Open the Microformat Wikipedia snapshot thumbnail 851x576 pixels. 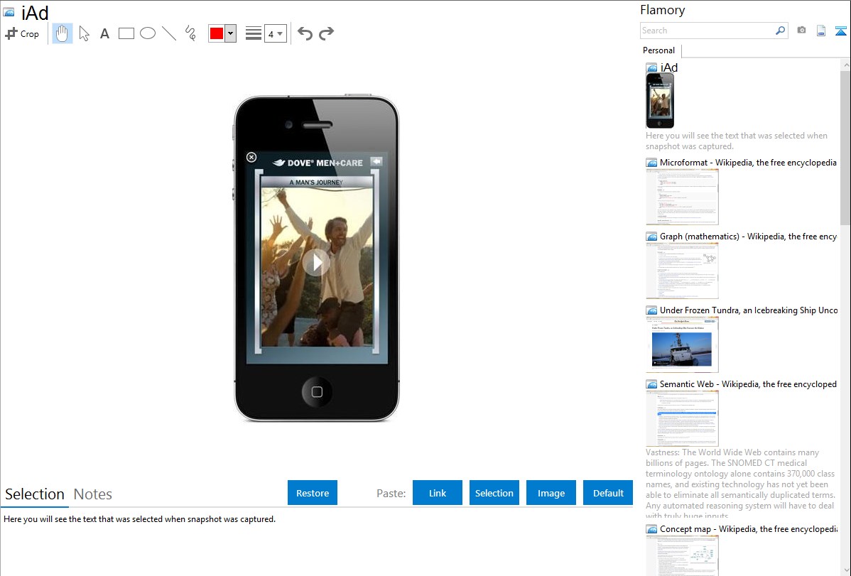tap(682, 197)
